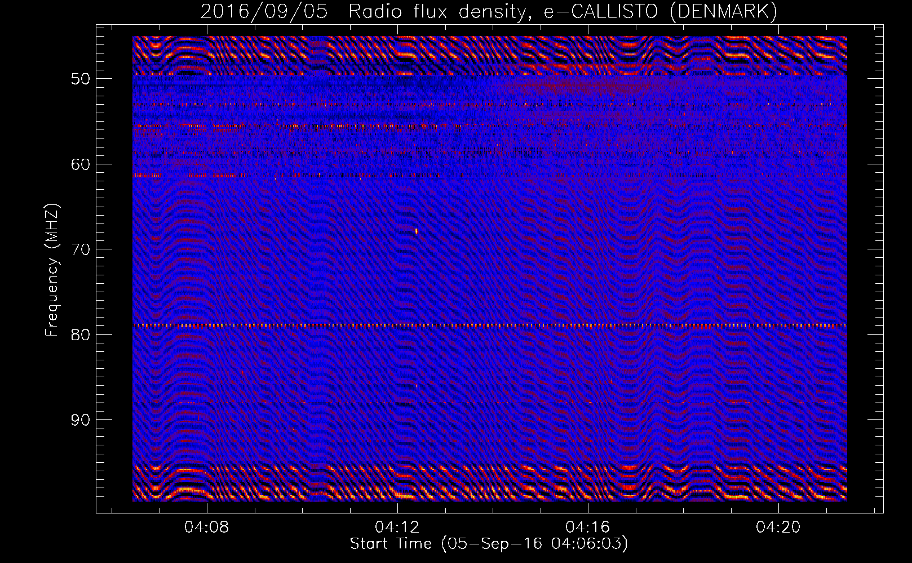Click the 70 frequency tick label
Image resolution: width=912 pixels, height=563 pixels.
click(80, 249)
